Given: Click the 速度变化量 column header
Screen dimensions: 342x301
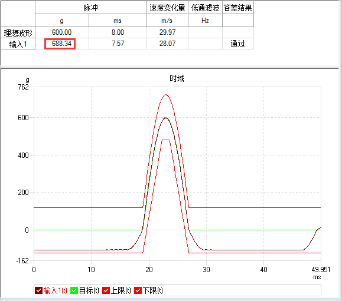Looking at the screenshot, I should pos(167,8).
